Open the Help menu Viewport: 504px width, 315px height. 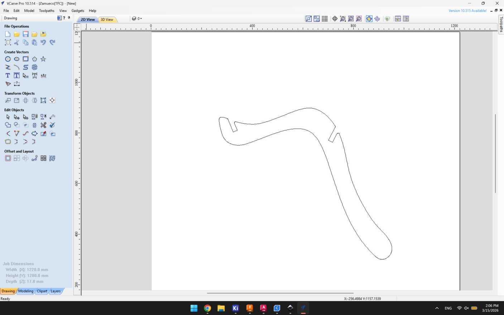[92, 11]
